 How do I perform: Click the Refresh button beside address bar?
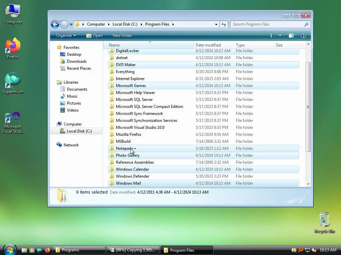(x=224, y=24)
